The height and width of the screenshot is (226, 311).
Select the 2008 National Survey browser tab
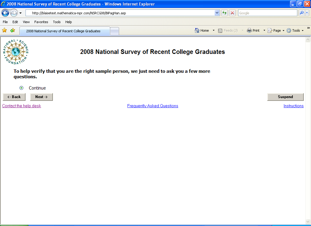pyautogui.click(x=65, y=31)
